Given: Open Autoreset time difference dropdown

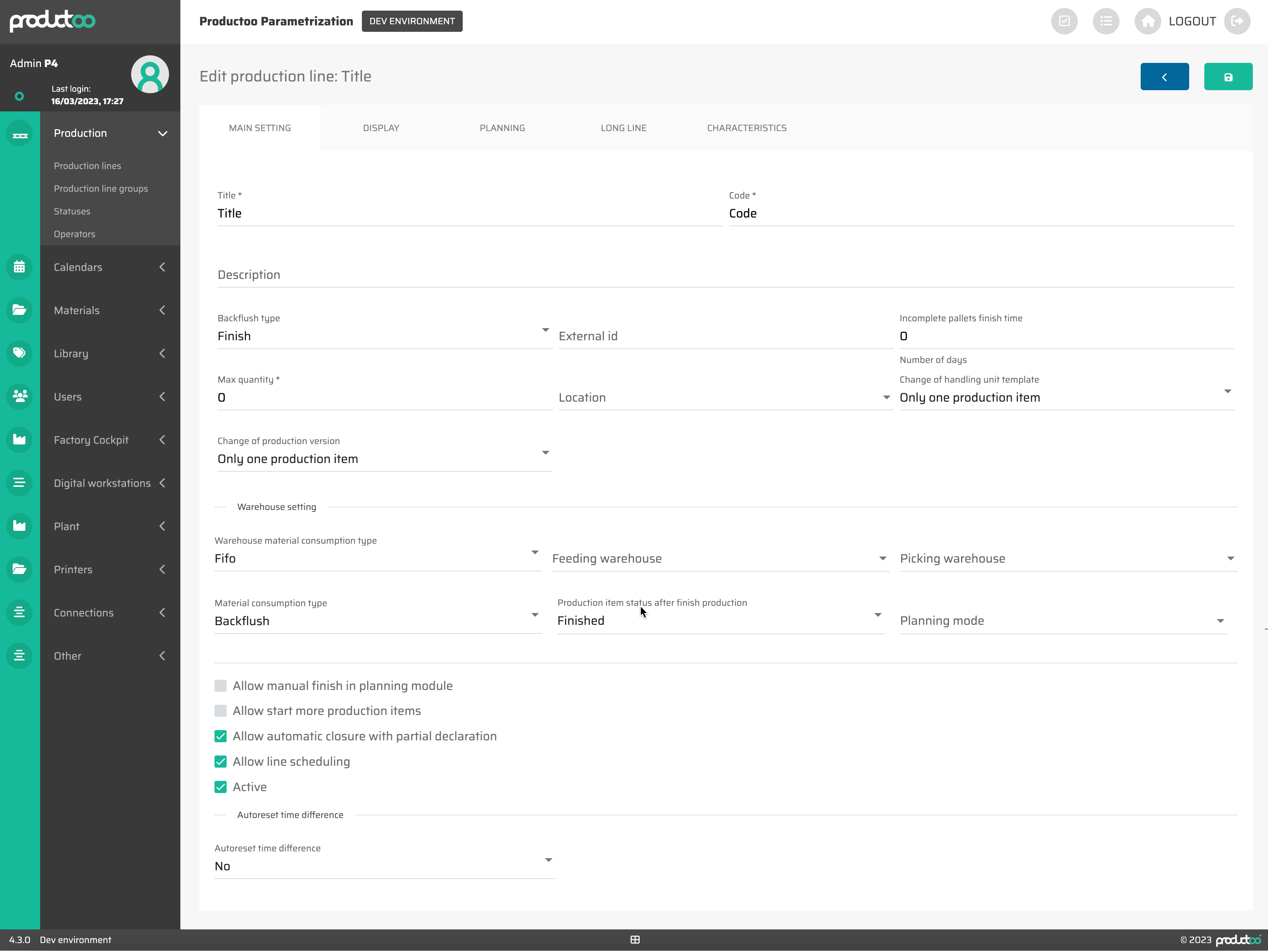Looking at the screenshot, I should click(x=384, y=866).
